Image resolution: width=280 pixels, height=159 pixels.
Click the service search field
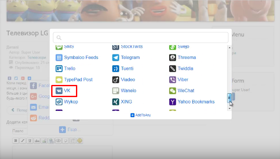coord(141,38)
